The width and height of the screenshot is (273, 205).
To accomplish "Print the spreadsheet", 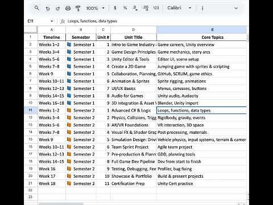I will [x=68, y=8].
